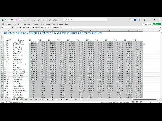Screen dimensions: 162x121
Task: Click the horizontal scrollbar left arrow
Action: [x=133, y=99]
